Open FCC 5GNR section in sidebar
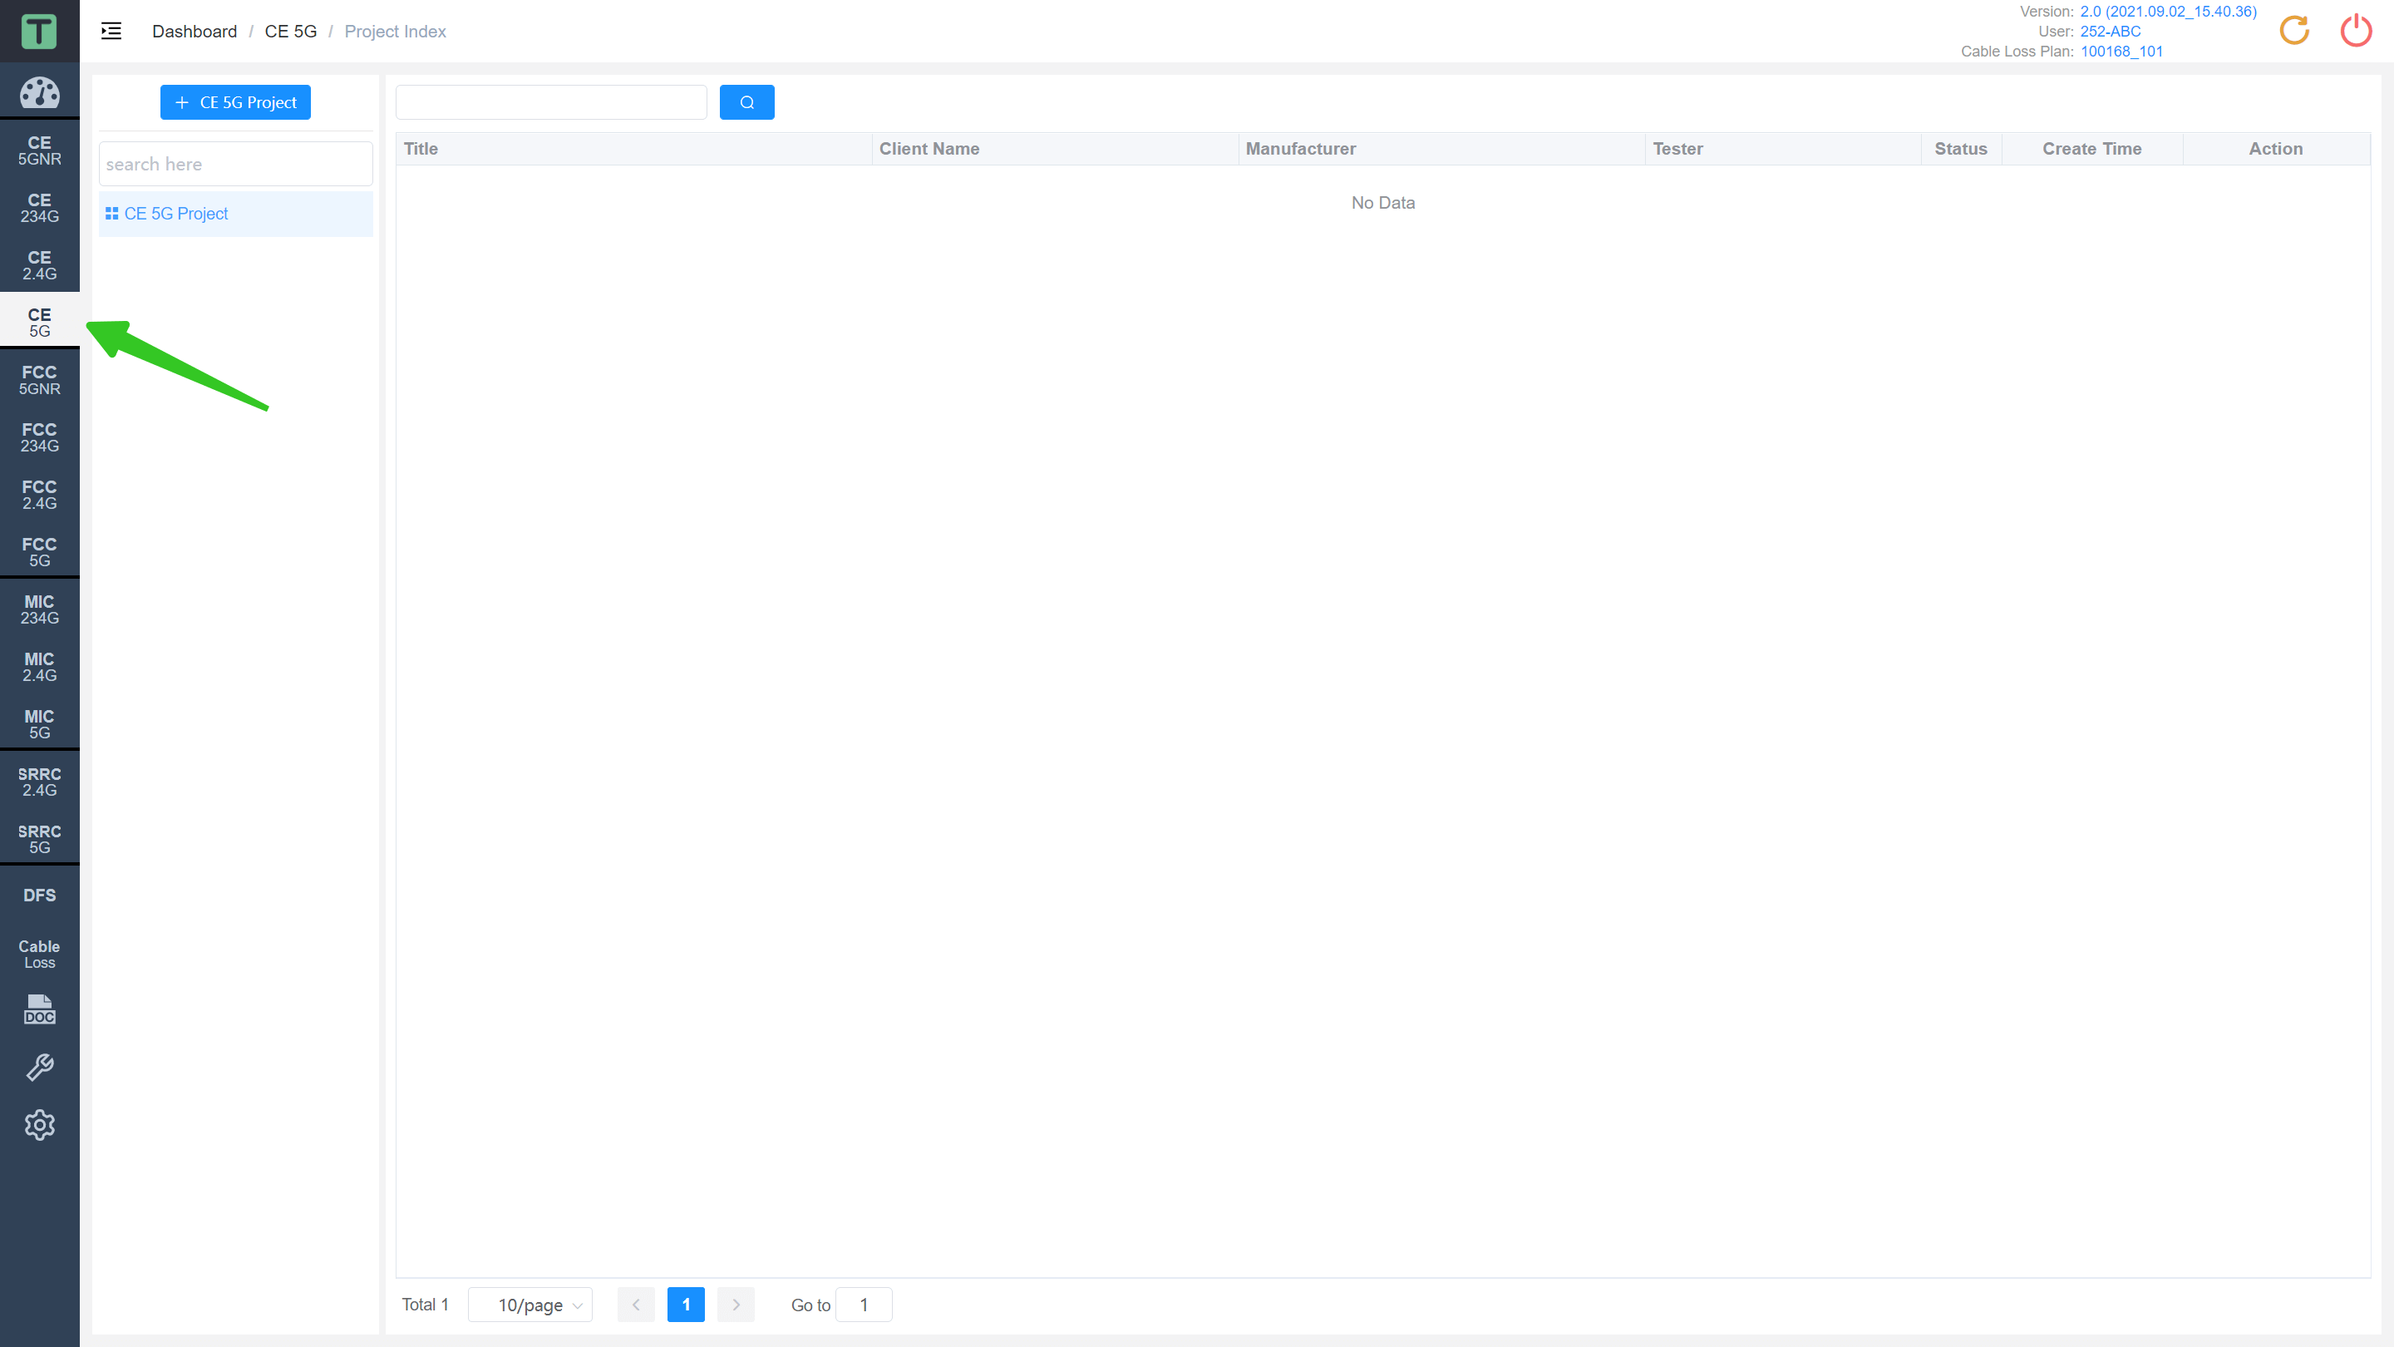This screenshot has width=2394, height=1347. (x=39, y=379)
